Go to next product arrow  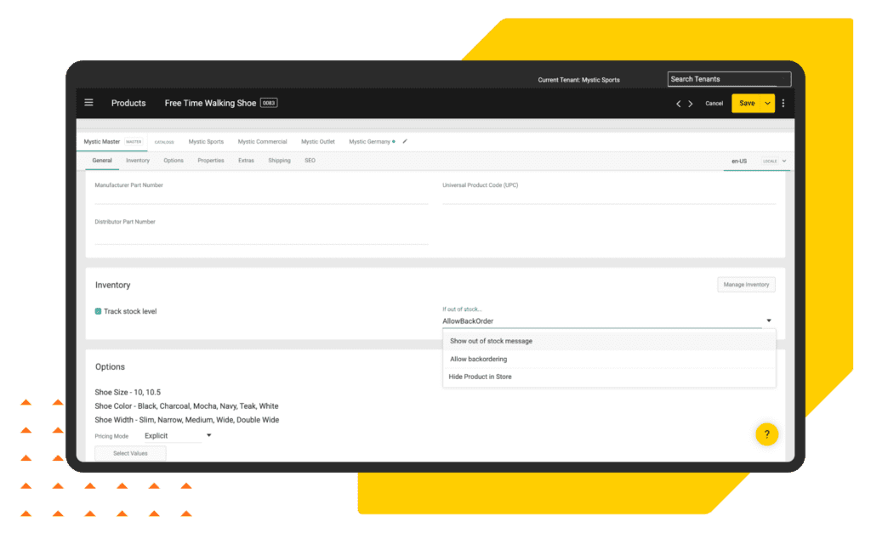click(x=691, y=104)
